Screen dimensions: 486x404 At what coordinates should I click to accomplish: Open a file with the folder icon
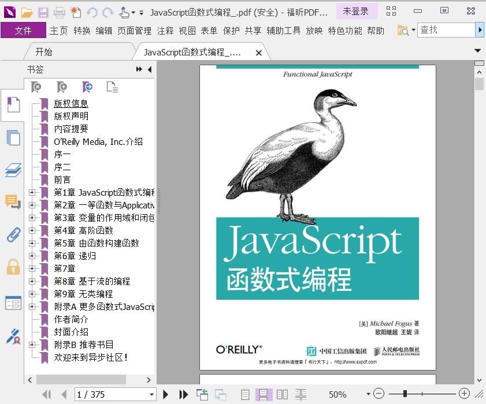(x=27, y=12)
